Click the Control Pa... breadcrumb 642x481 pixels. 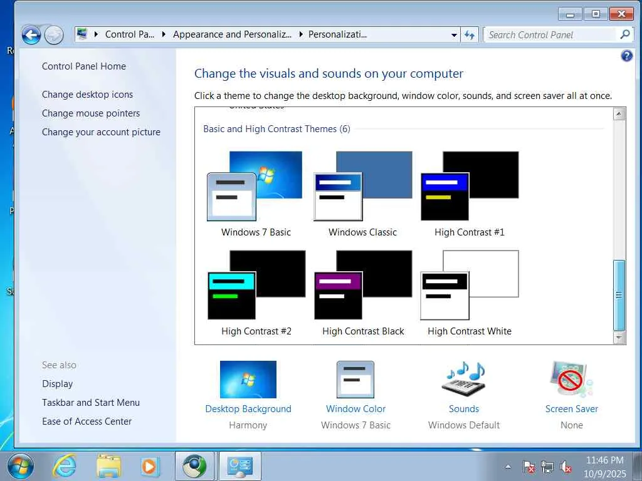[129, 34]
